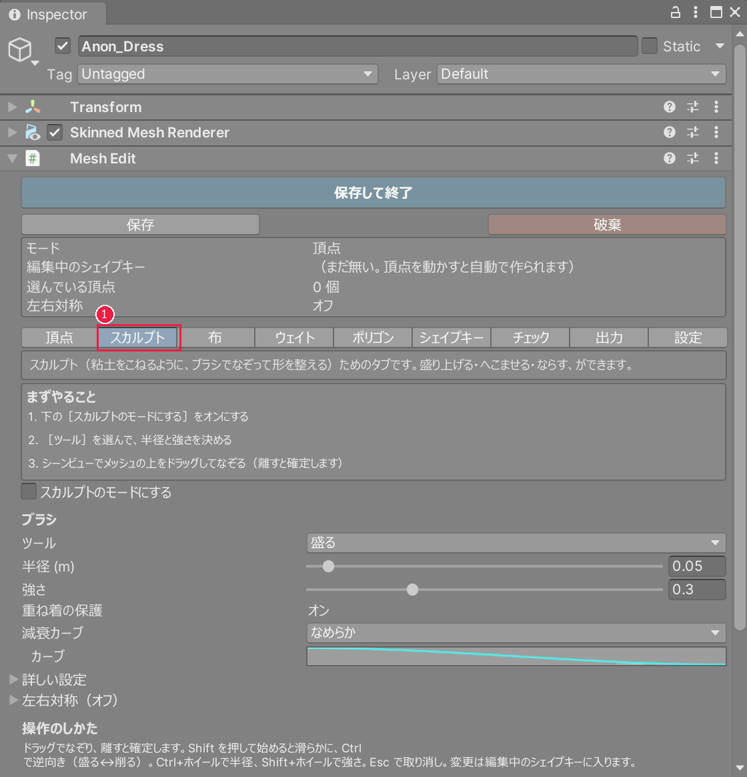Viewport: 747px width, 777px height.
Task: Click the 破棄 button
Action: click(607, 225)
